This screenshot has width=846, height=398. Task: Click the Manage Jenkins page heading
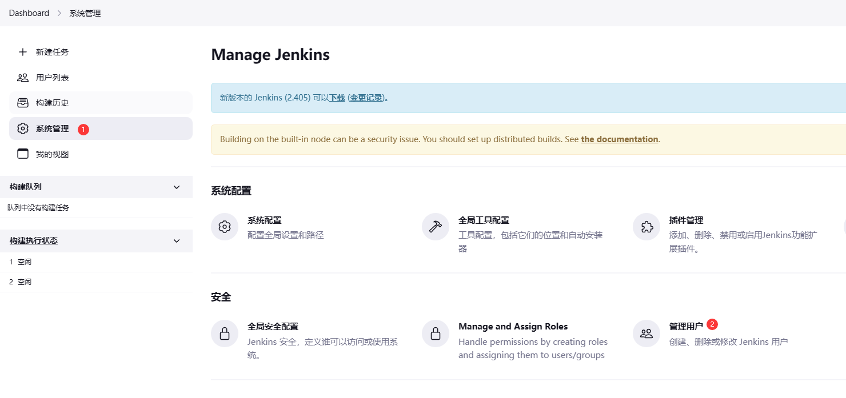[x=270, y=55]
